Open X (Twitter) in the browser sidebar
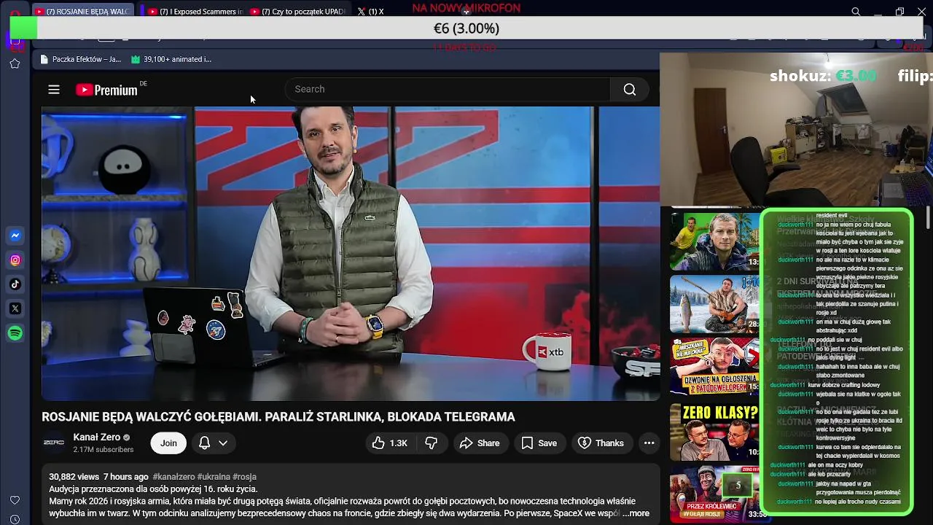This screenshot has width=933, height=525. tap(15, 308)
